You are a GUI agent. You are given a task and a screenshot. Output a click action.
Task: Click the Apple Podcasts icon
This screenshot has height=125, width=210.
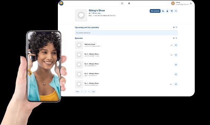(x=167, y=11)
